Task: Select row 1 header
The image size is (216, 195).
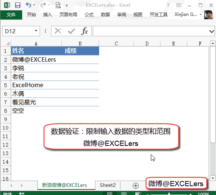Action: [6, 51]
